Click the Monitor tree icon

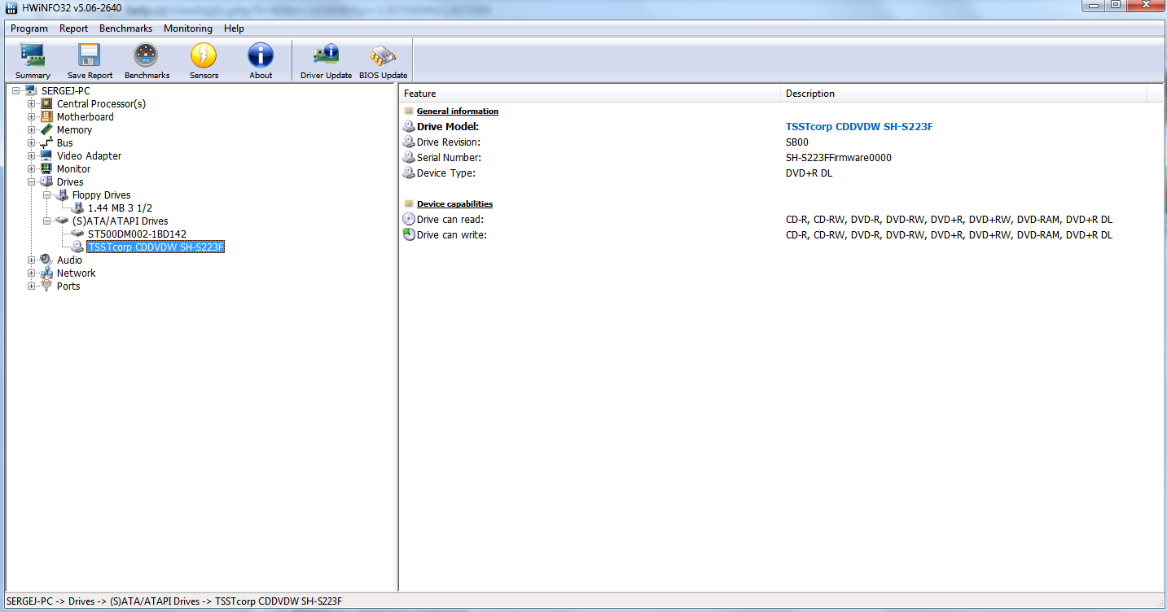(46, 169)
